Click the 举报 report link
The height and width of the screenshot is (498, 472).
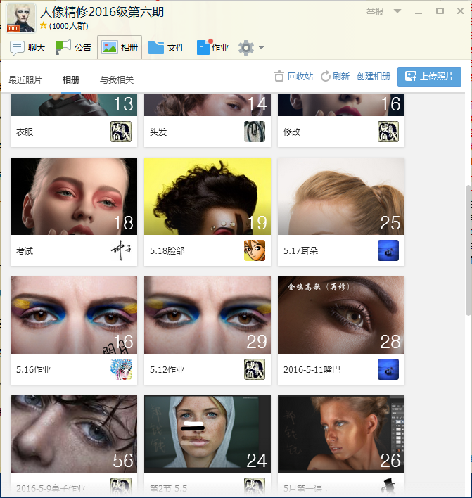point(375,11)
